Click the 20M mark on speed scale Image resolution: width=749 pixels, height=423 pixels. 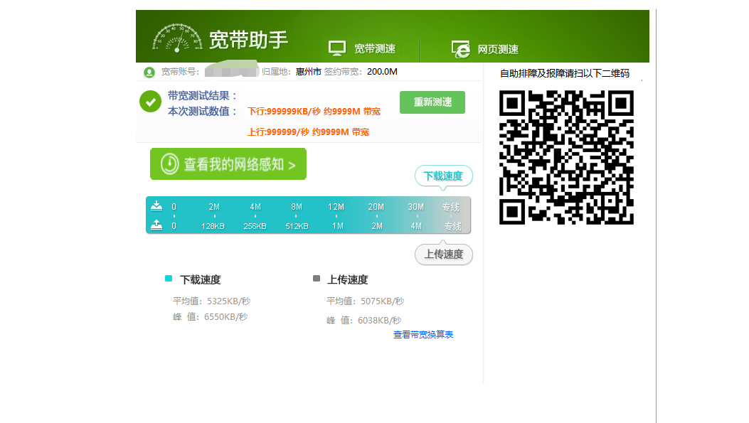376,207
